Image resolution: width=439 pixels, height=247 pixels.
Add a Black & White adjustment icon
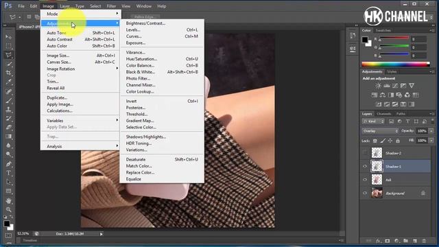pyautogui.click(x=391, y=95)
